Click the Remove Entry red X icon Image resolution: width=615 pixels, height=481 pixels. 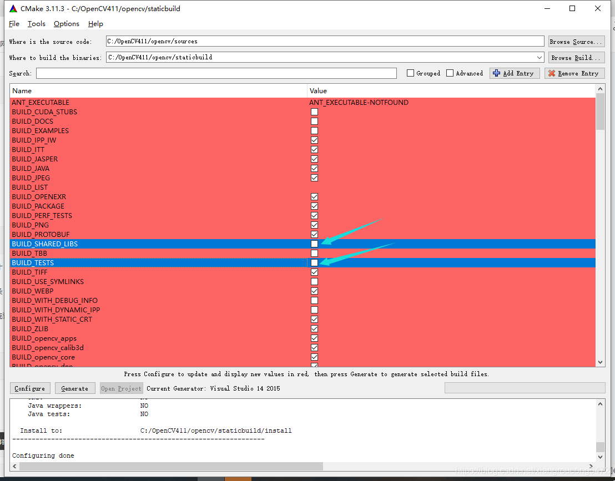[552, 73]
